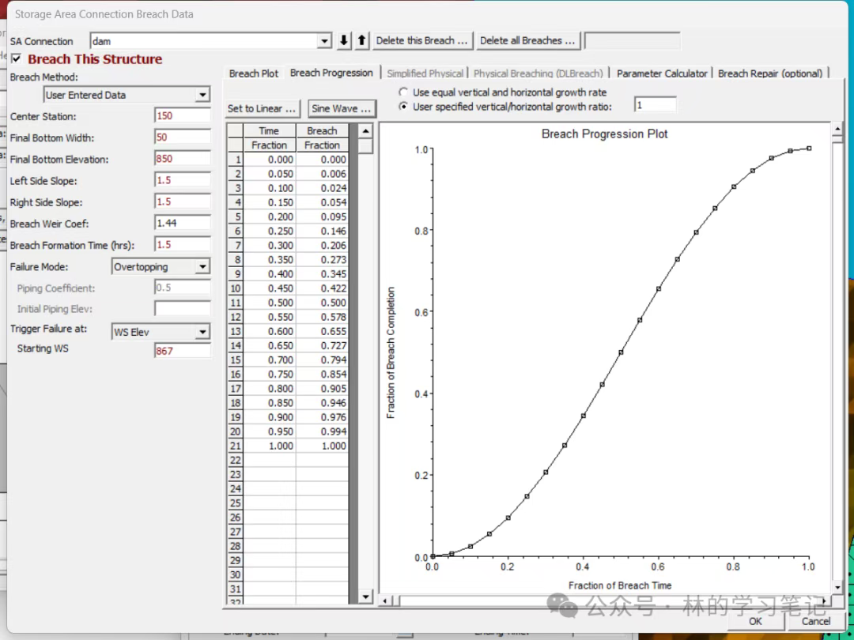Click plot vertical scrollbar up arrow

pyautogui.click(x=837, y=129)
